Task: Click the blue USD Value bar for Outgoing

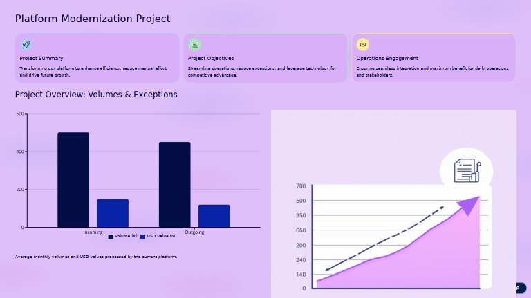Action: (x=214, y=216)
